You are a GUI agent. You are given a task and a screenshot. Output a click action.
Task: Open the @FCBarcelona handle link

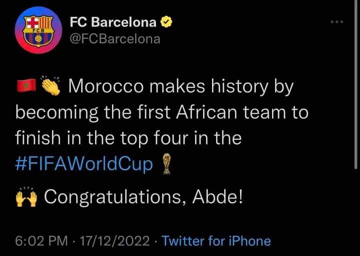pos(115,39)
